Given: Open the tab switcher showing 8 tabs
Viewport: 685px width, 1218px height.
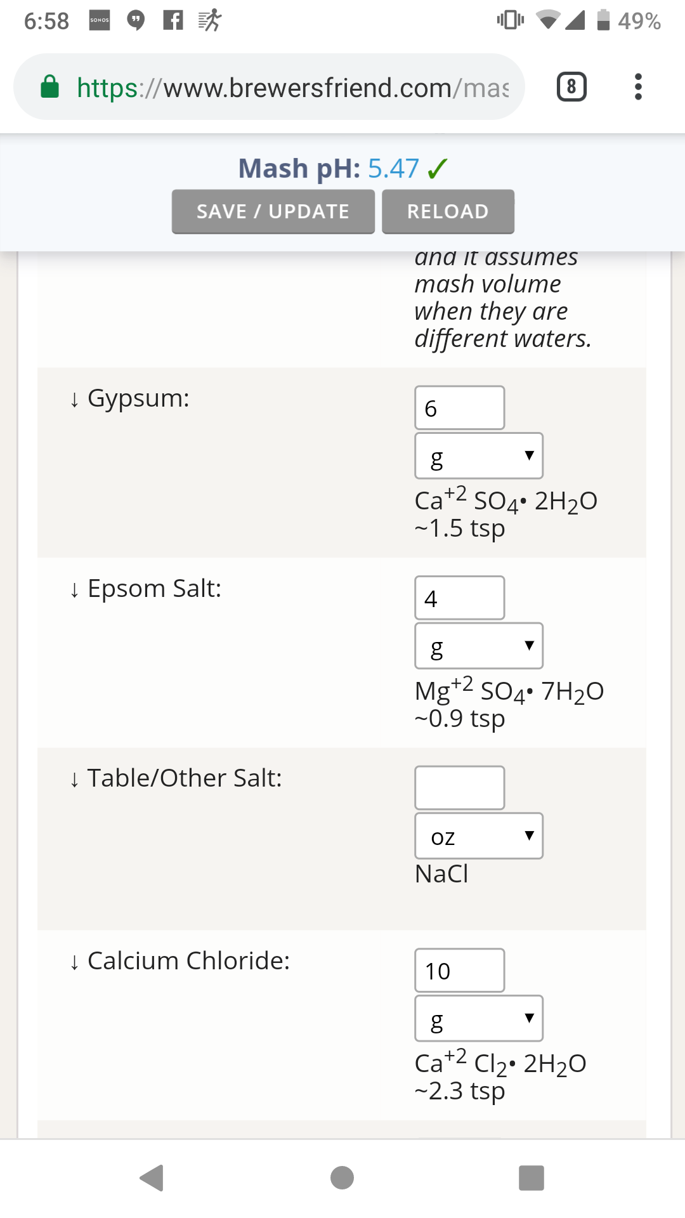Looking at the screenshot, I should (x=571, y=87).
